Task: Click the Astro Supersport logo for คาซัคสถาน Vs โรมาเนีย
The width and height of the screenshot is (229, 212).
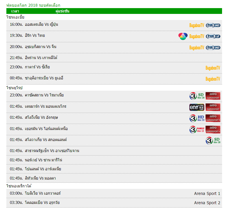Action: tap(213, 96)
